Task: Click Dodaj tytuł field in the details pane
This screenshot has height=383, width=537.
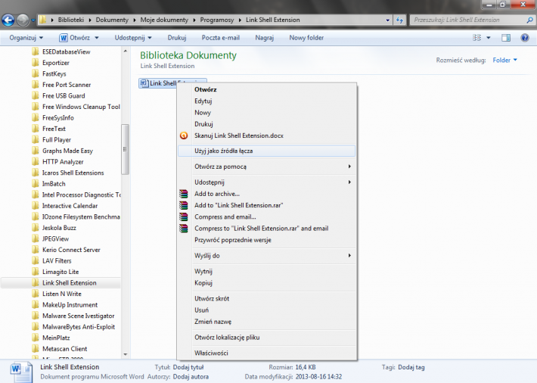Action: [188, 367]
